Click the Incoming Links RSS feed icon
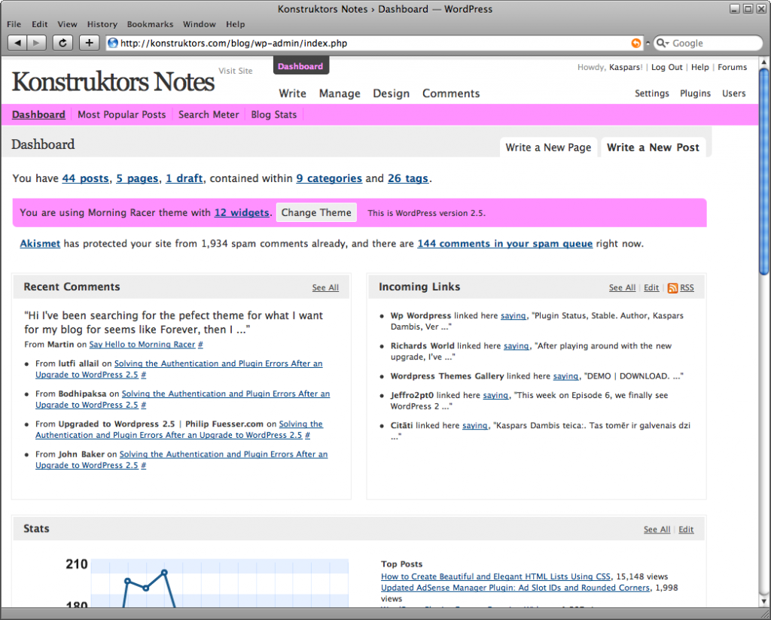The height and width of the screenshot is (620, 771). (672, 287)
